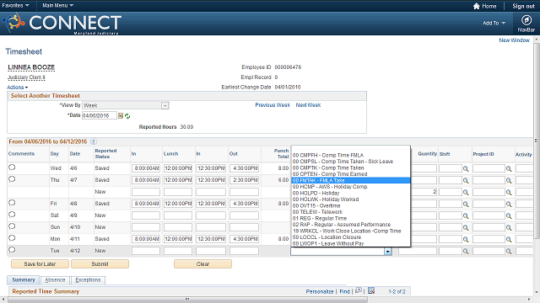Switch to the Absence tab
This screenshot has height=303, width=540.
pyautogui.click(x=55, y=280)
